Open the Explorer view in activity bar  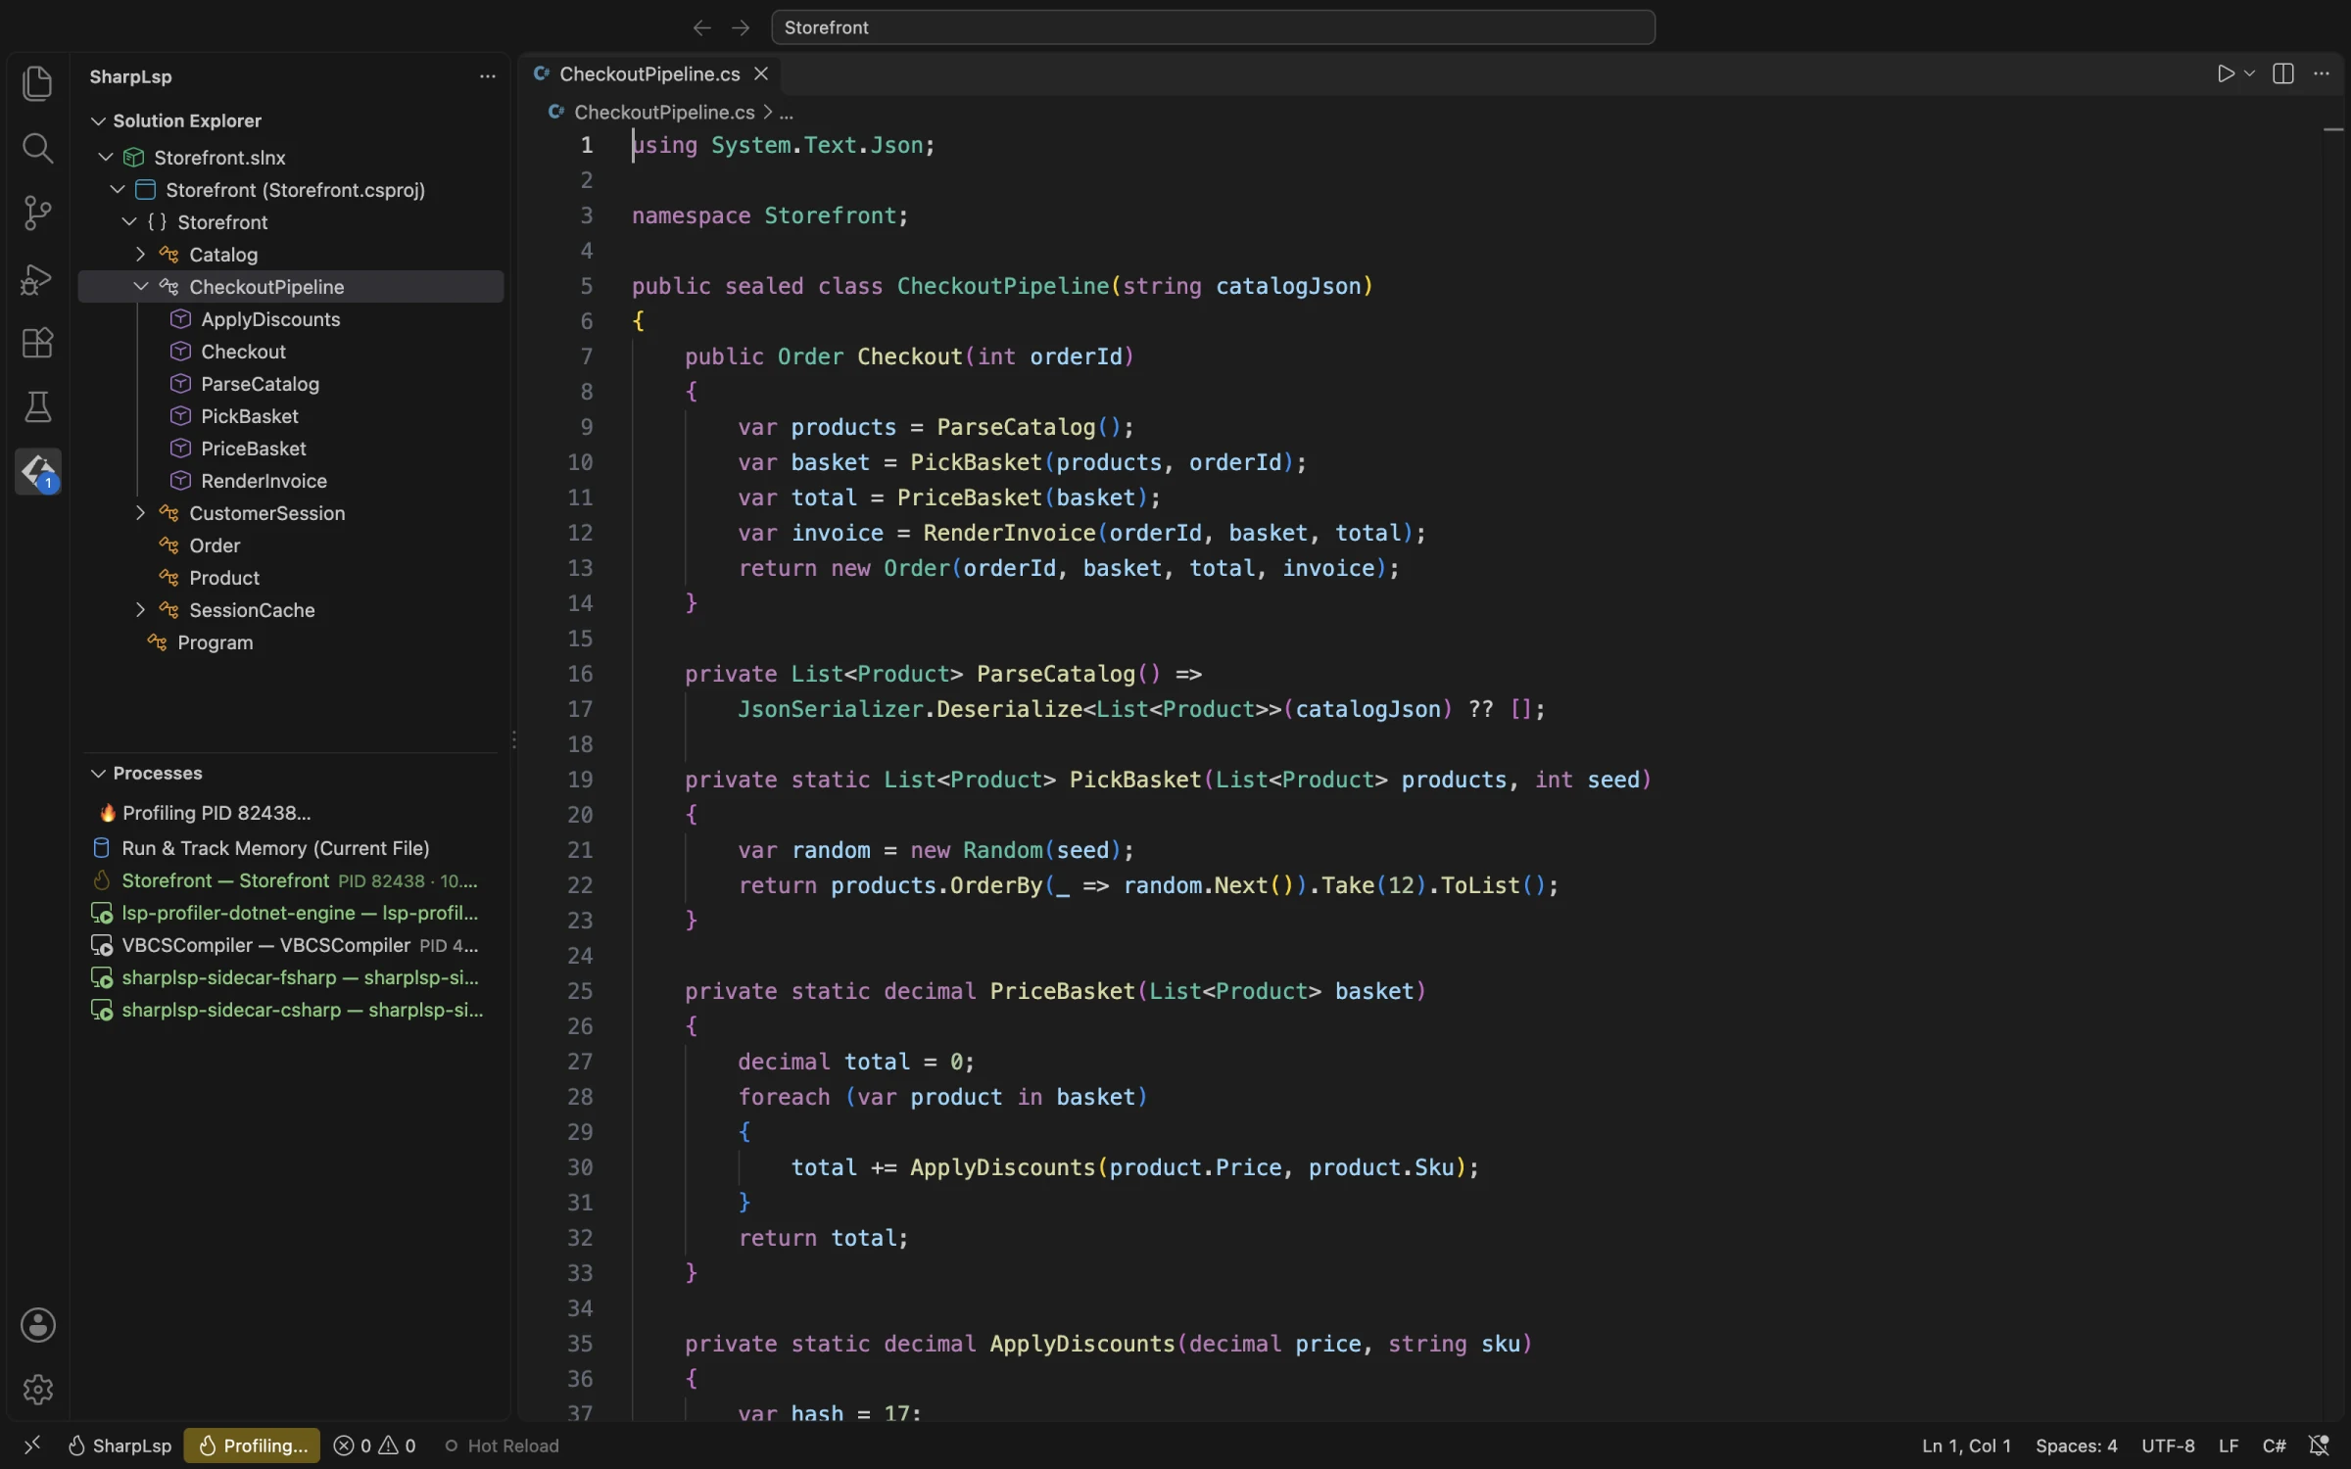[37, 83]
